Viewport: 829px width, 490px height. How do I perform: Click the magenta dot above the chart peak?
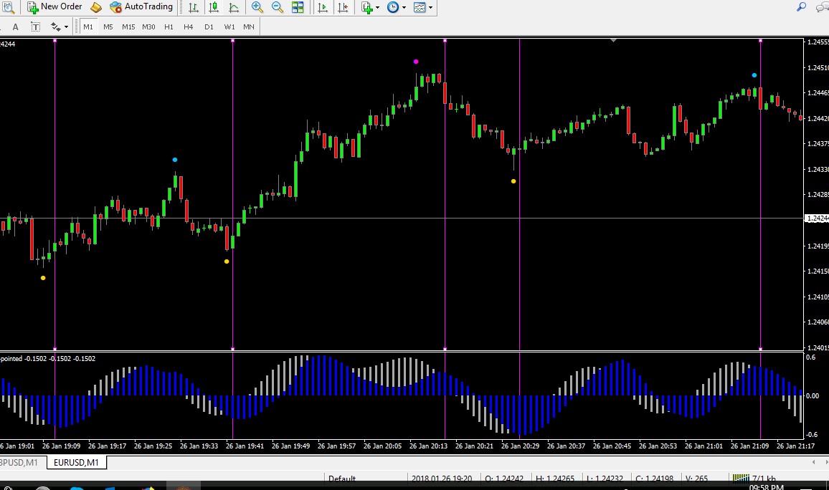(x=416, y=62)
